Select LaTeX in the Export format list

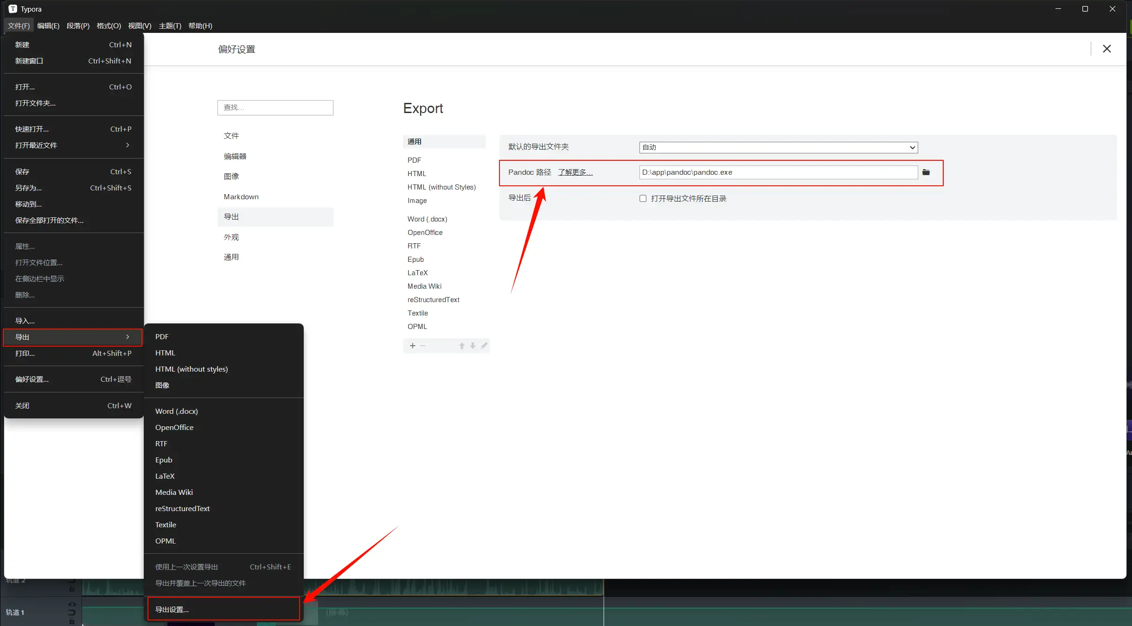point(417,273)
